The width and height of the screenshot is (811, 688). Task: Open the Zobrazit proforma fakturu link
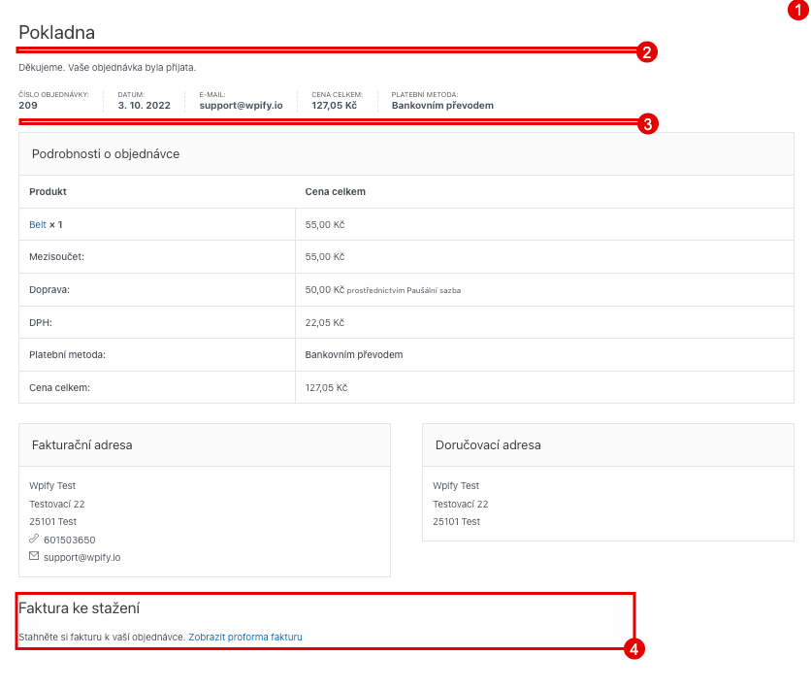pos(245,638)
